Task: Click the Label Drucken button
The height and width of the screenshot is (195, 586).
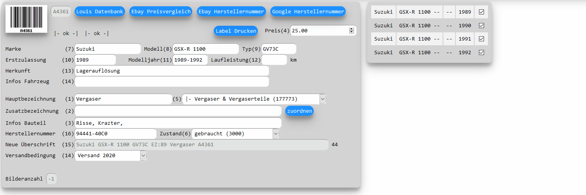Action: (x=236, y=31)
